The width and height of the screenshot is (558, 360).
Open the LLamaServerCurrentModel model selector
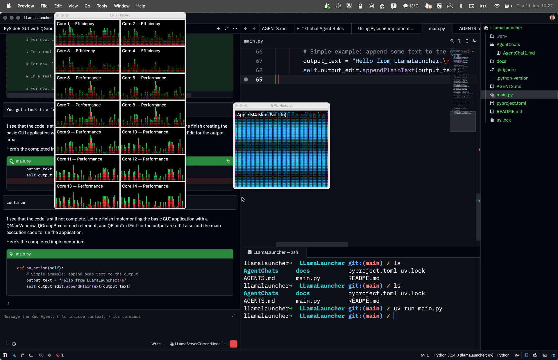[198, 344]
